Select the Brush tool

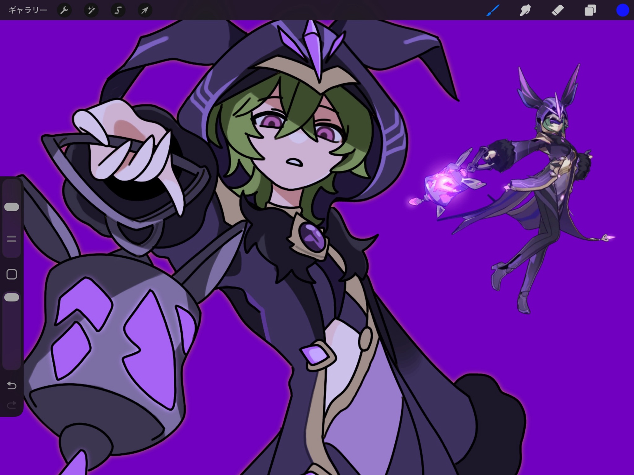tap(493, 10)
